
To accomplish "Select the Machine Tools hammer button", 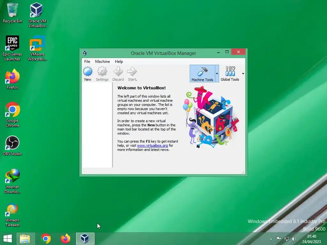I will (202, 74).
